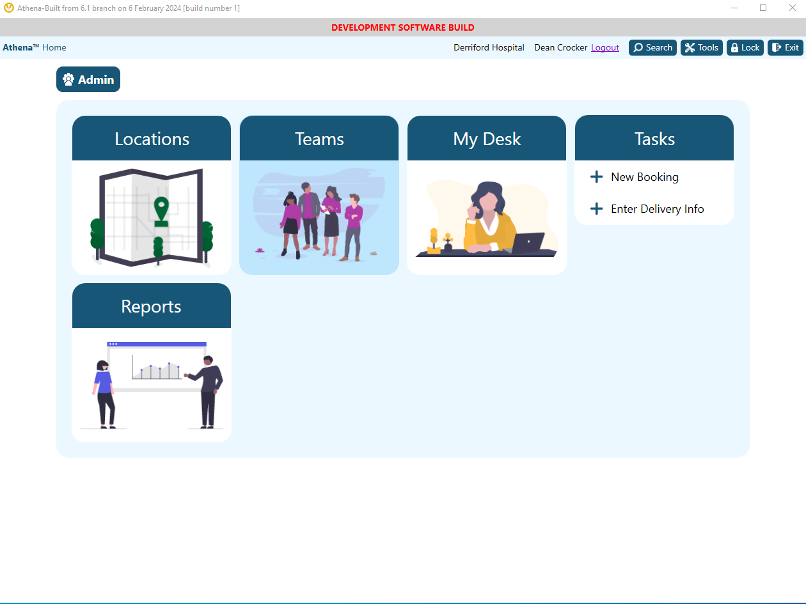Click the Athena brand label
Screen dimensions: 806x604
21,47
